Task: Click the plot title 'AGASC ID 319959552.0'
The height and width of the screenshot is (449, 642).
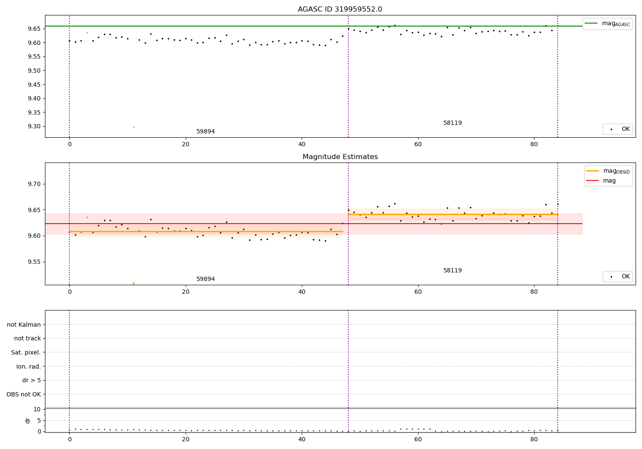Action: (340, 9)
